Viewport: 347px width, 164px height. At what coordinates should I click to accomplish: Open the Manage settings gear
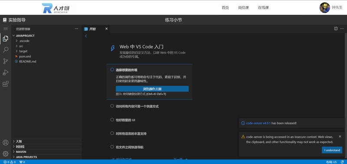[x=6, y=154]
